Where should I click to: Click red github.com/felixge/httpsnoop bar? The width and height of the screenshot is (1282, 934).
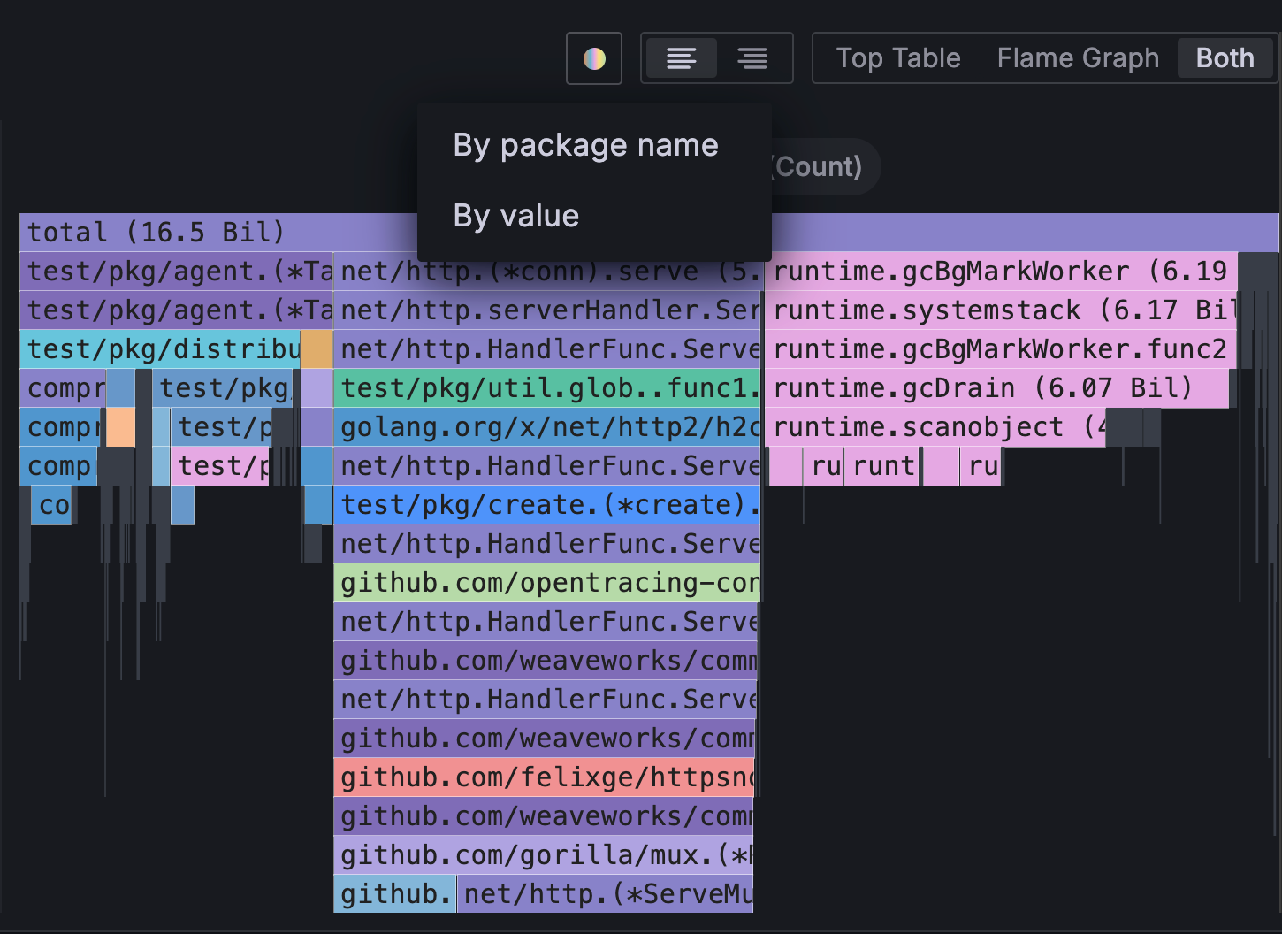(545, 777)
